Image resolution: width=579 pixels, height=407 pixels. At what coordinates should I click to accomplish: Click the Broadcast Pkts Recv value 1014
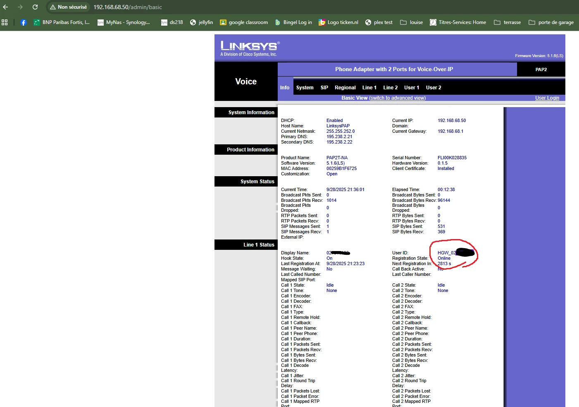coord(331,201)
